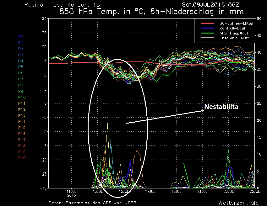Click the grey Ensemble-Mittel legend line
This screenshot has width=267, height=206.
[x=208, y=38]
